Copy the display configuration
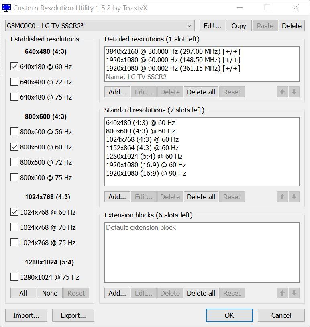Image resolution: width=310 pixels, height=327 pixels. click(239, 26)
